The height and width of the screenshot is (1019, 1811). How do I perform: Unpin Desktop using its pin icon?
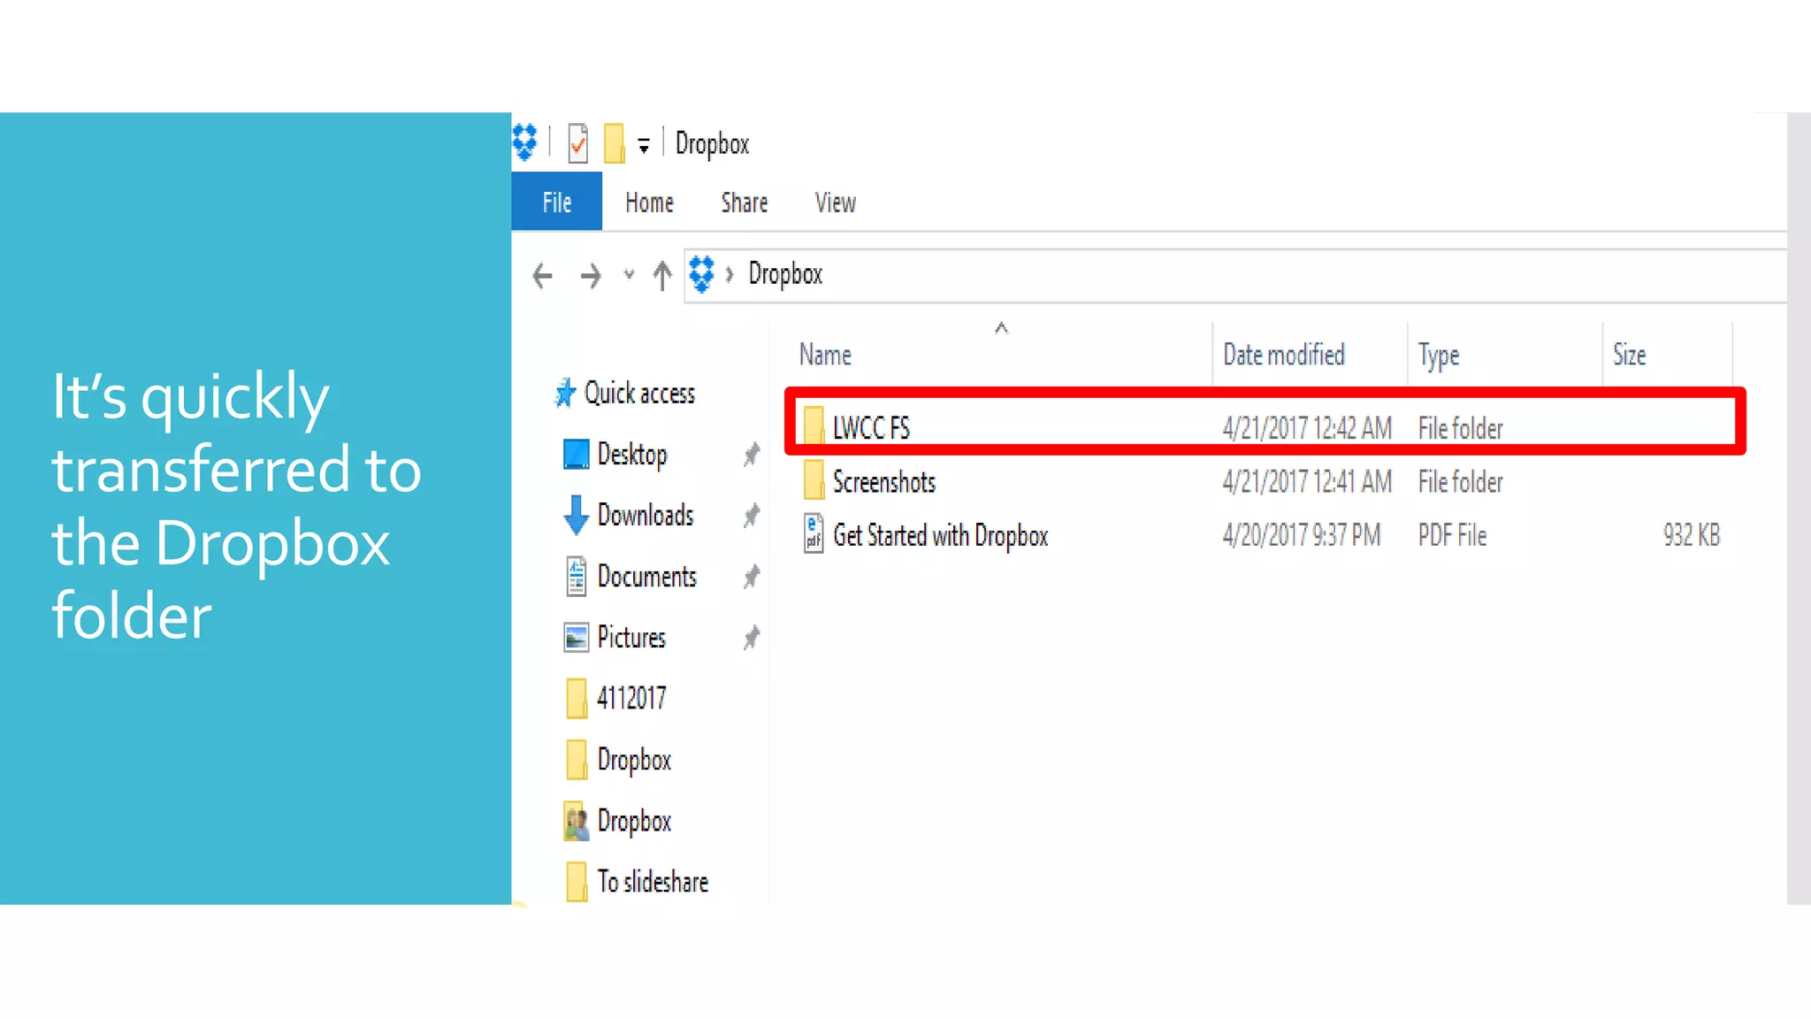(752, 455)
